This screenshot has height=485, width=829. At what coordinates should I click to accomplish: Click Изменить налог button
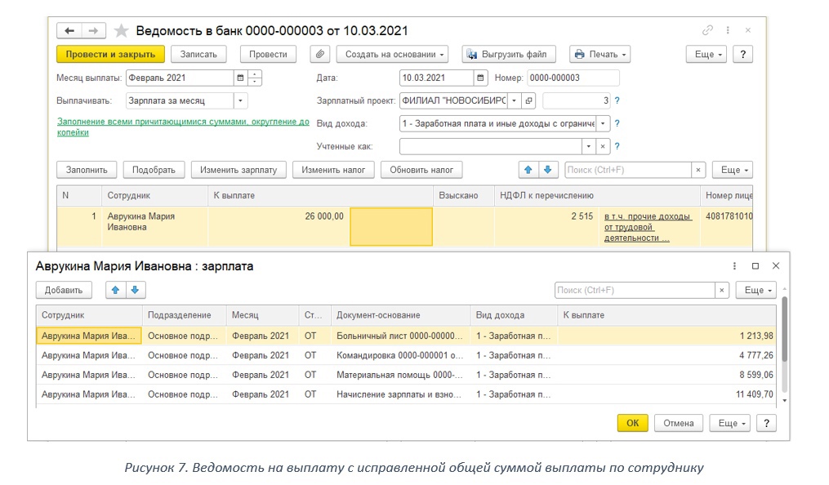pyautogui.click(x=333, y=170)
